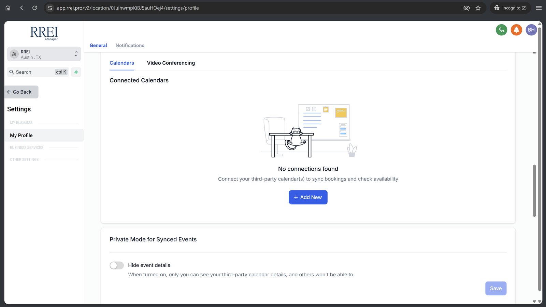Bookmark this page with the star icon

click(x=478, y=8)
